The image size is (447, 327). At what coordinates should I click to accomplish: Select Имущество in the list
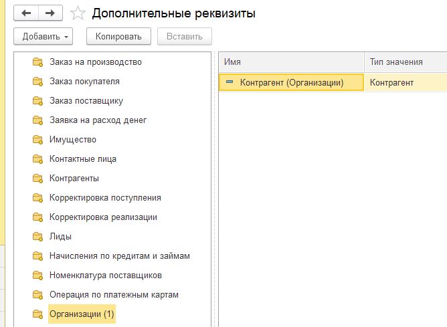click(x=73, y=140)
